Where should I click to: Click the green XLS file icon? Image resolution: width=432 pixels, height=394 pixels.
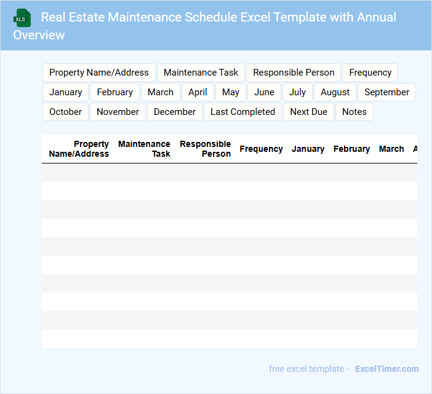(x=22, y=18)
